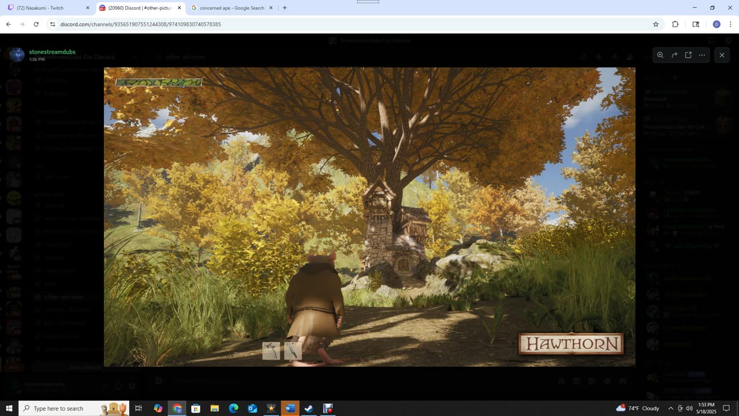739x416 pixels.
Task: Open File Explorer from the taskbar
Action: (215, 408)
